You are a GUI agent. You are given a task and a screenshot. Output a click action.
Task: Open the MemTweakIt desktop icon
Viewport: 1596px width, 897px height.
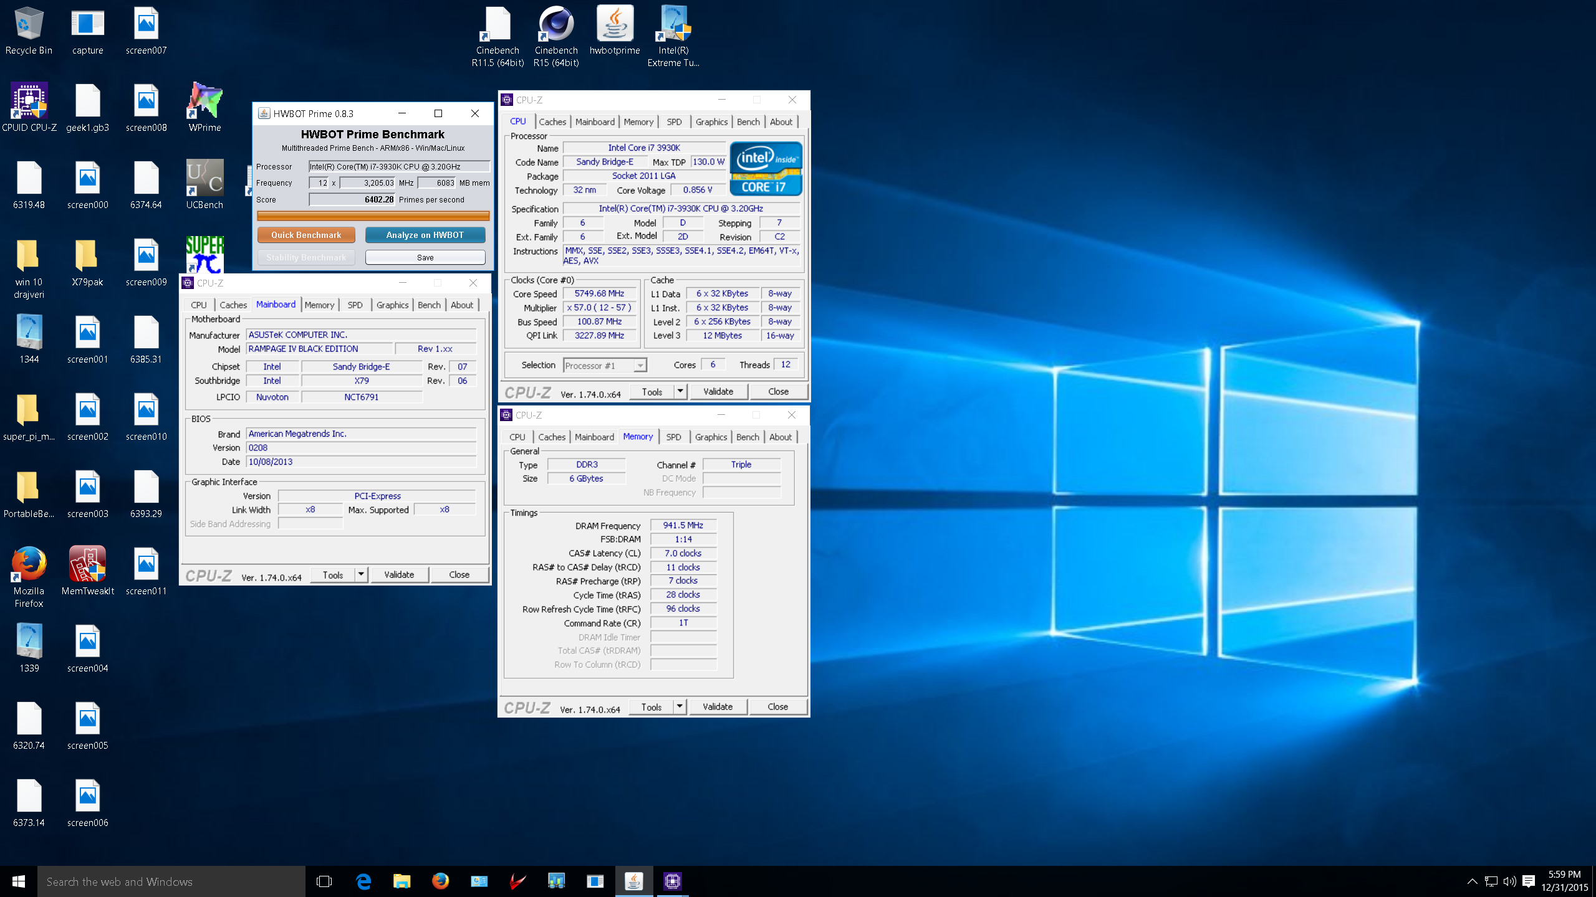[x=87, y=571]
